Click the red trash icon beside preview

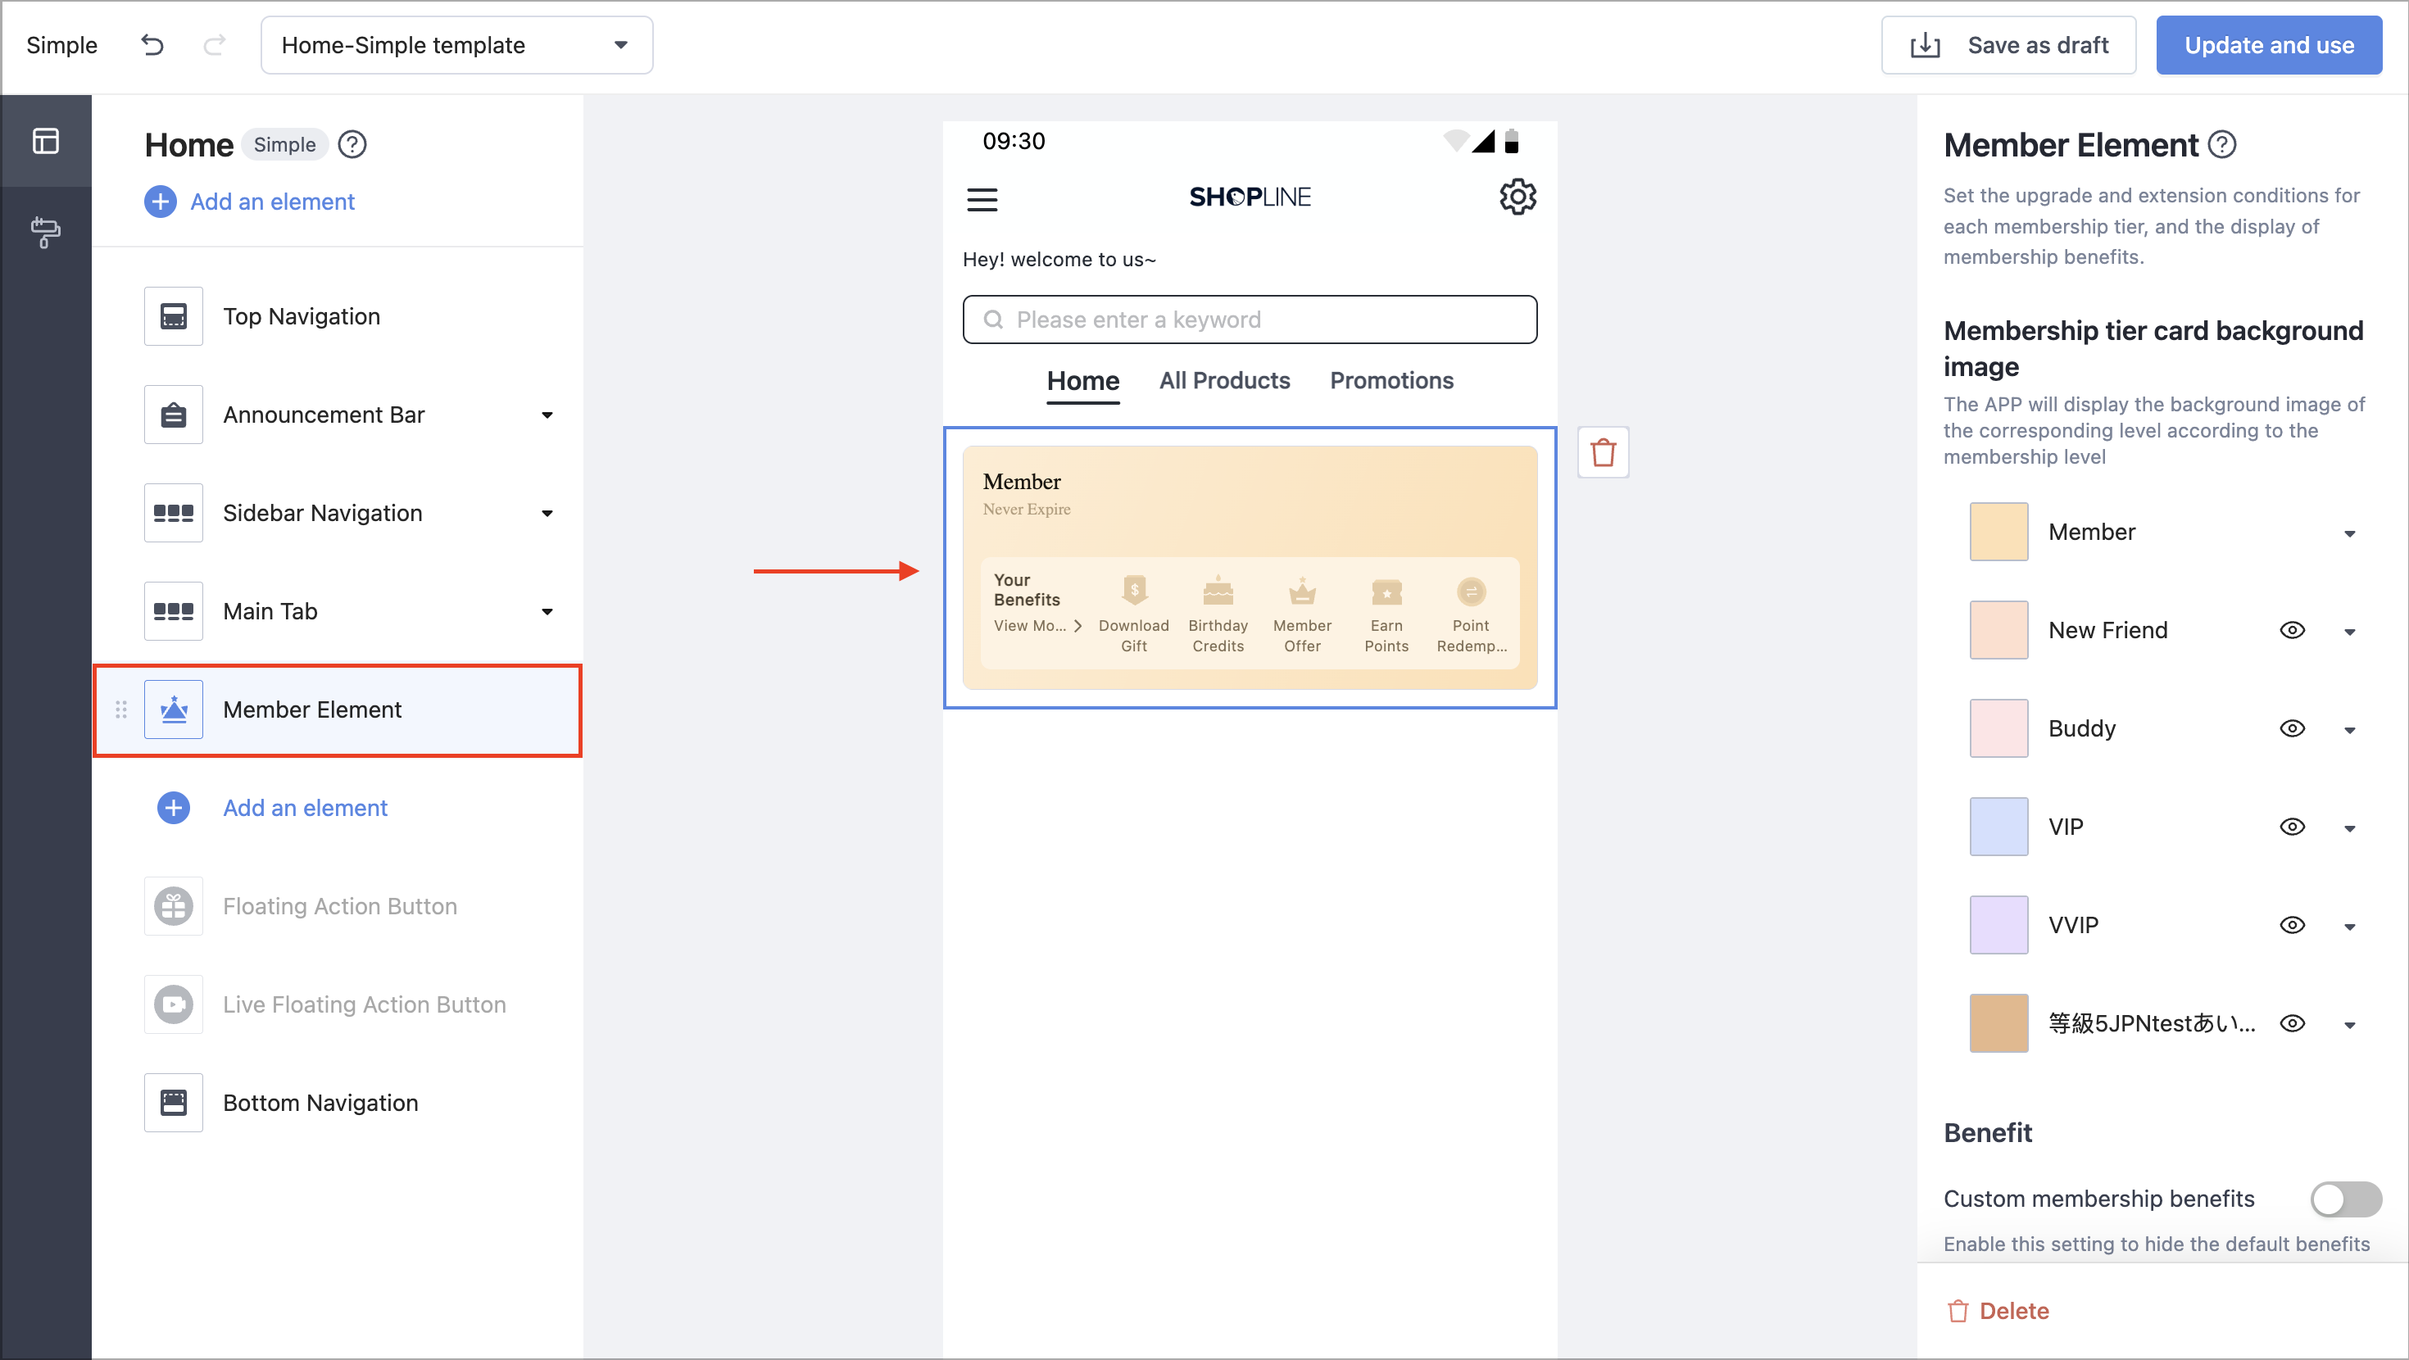point(1603,453)
